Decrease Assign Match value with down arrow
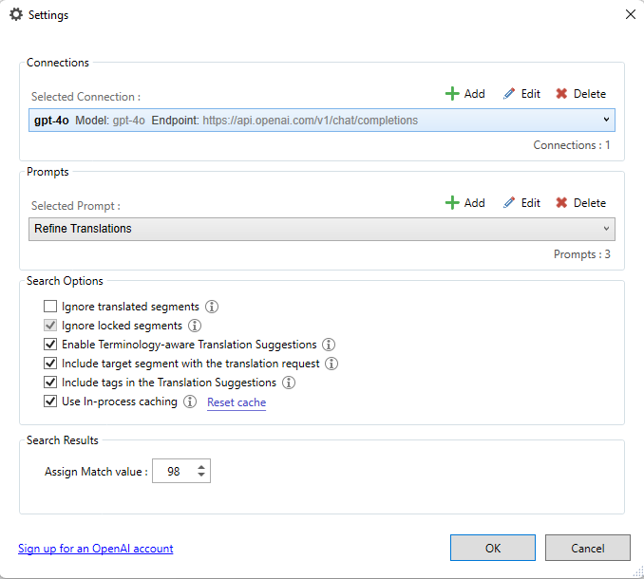This screenshot has height=579, width=644. coord(201,475)
